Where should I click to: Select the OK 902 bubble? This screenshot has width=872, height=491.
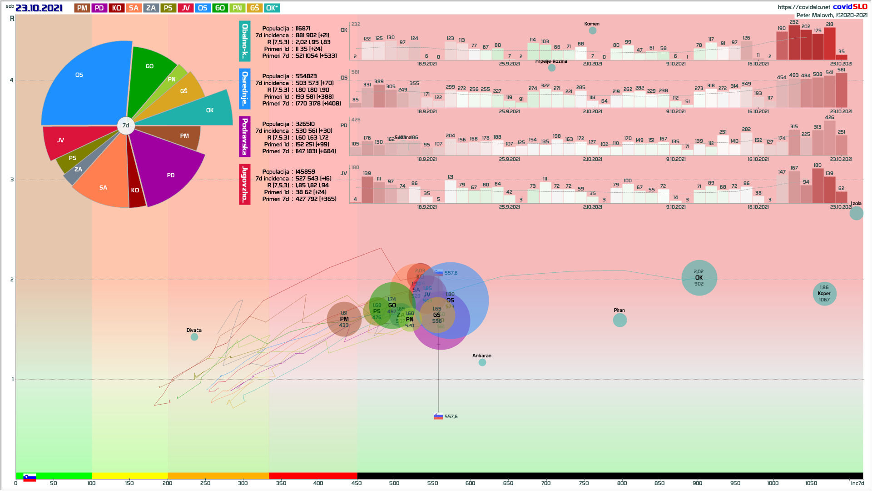tap(699, 278)
